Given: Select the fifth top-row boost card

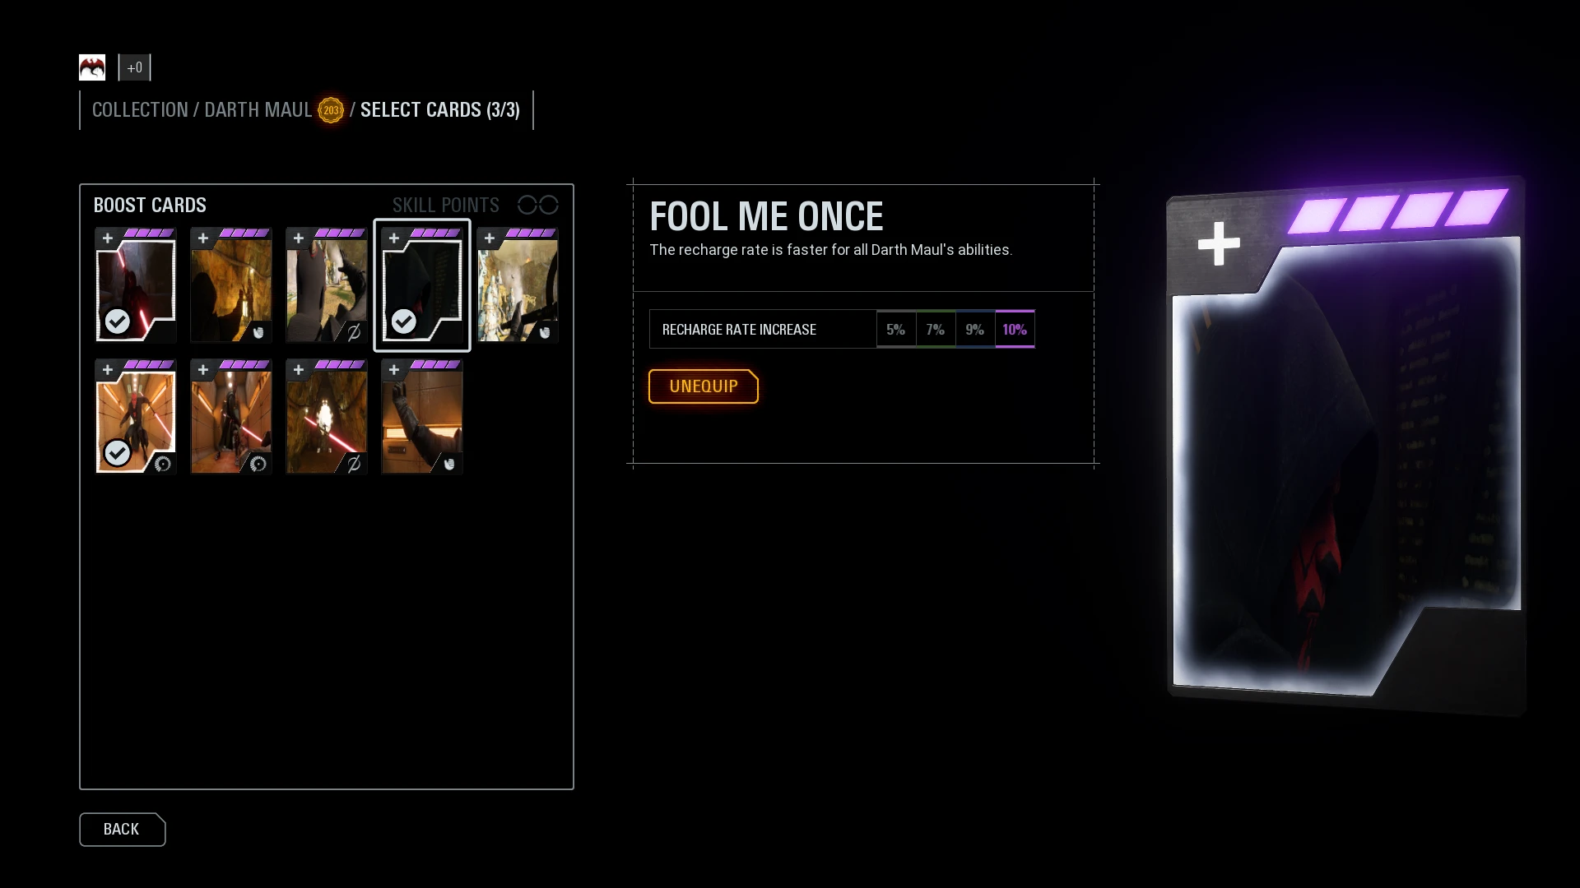Looking at the screenshot, I should tap(518, 285).
